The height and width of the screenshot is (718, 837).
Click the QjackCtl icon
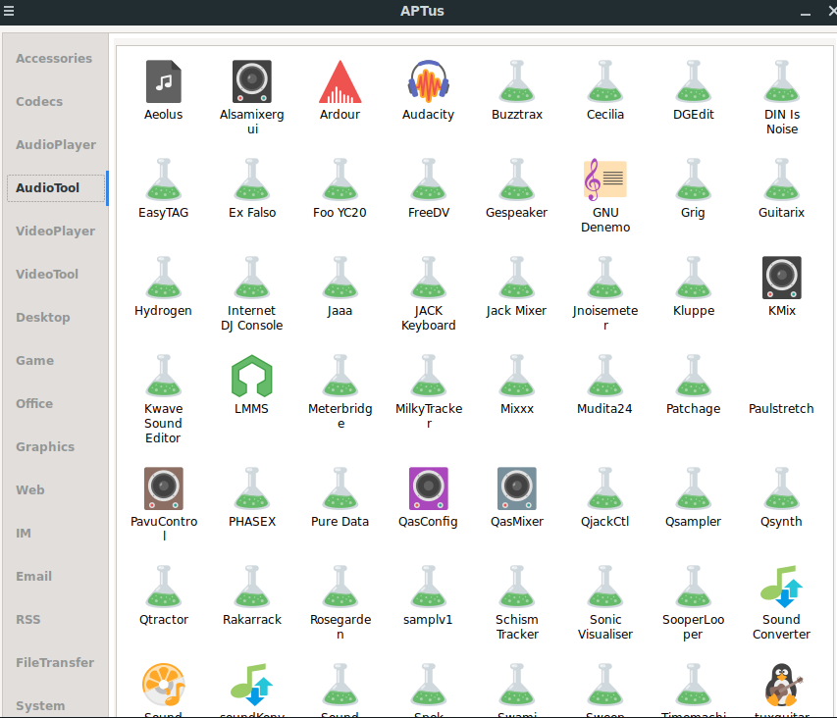tap(604, 488)
